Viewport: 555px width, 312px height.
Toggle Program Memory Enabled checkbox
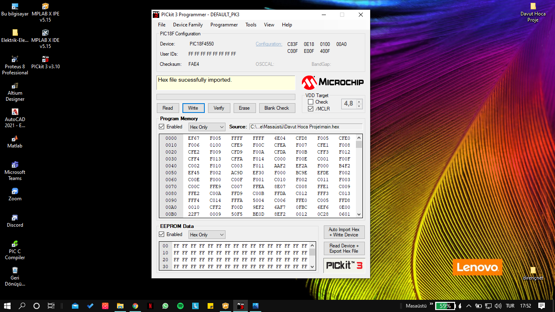[162, 127]
